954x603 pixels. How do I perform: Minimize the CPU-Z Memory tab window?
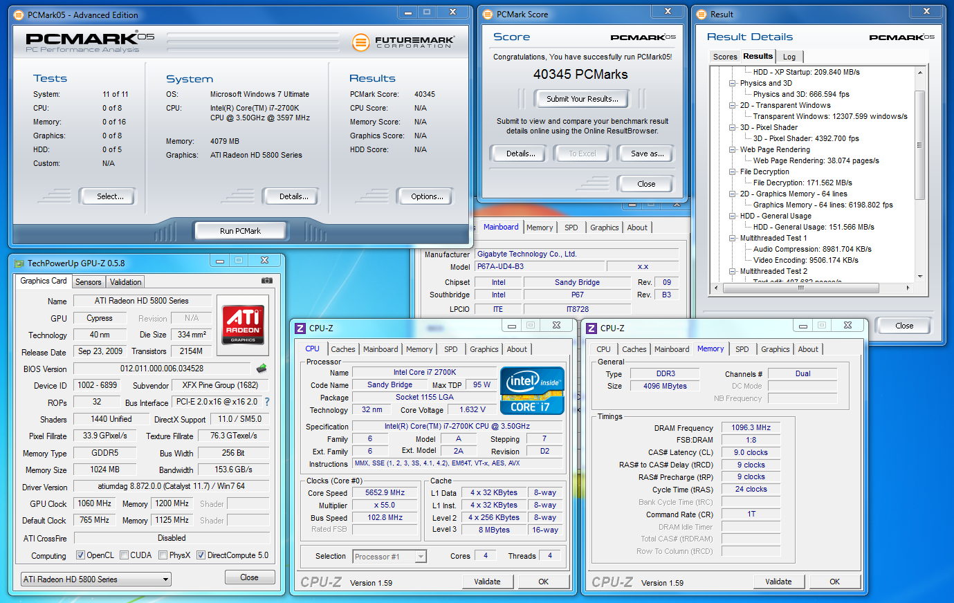[x=802, y=325]
